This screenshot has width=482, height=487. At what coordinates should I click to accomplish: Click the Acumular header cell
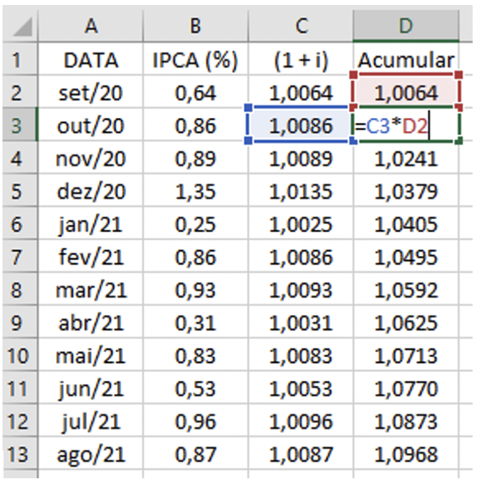click(x=406, y=59)
